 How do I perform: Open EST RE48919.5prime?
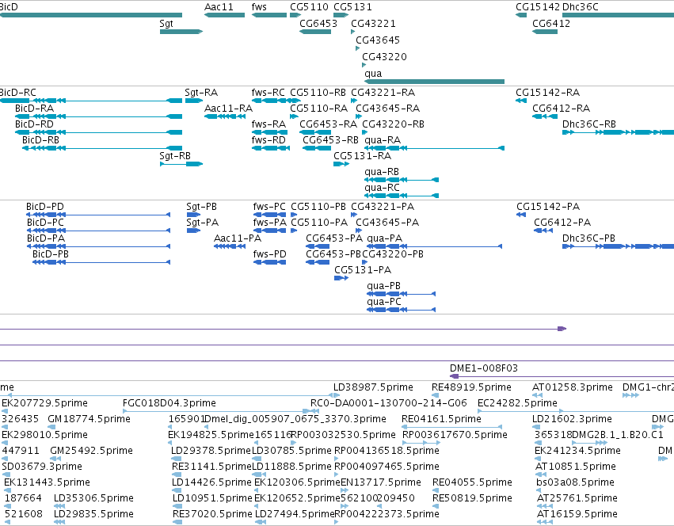pos(471,387)
